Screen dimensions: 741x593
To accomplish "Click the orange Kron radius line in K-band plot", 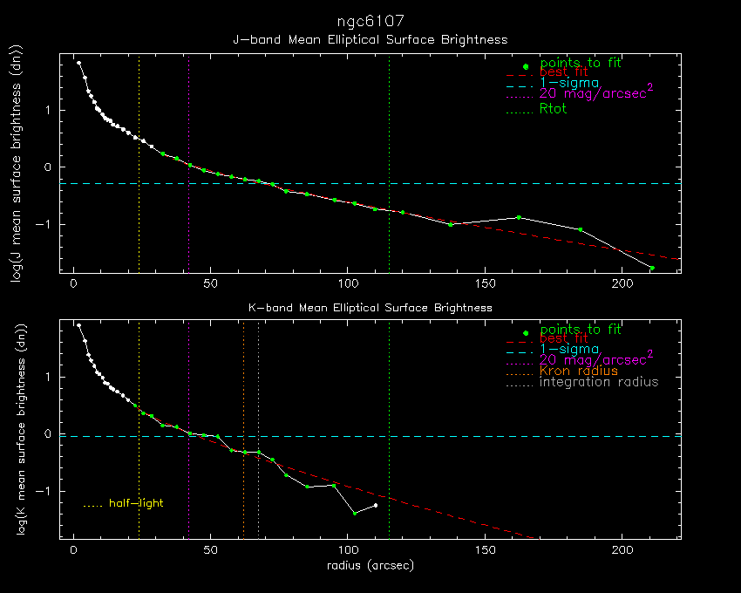I will 243,429.
